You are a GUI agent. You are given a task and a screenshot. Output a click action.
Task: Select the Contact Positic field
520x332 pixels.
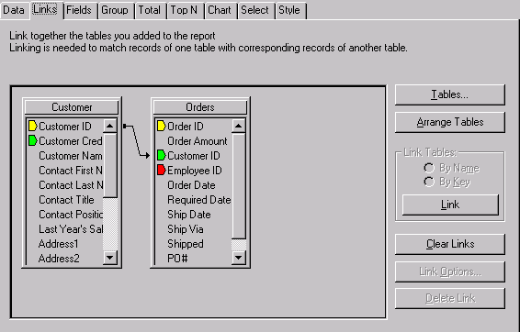click(71, 215)
